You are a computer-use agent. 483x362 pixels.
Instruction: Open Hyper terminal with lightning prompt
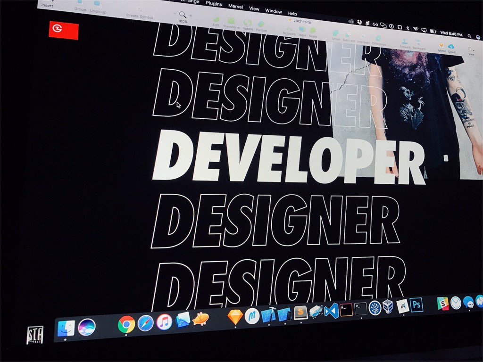tap(346, 309)
